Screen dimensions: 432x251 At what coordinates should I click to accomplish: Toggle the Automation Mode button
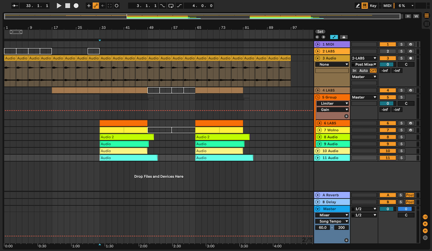334,37
